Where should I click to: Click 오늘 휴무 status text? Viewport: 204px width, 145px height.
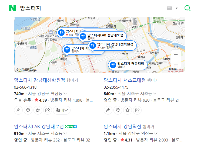22,100
